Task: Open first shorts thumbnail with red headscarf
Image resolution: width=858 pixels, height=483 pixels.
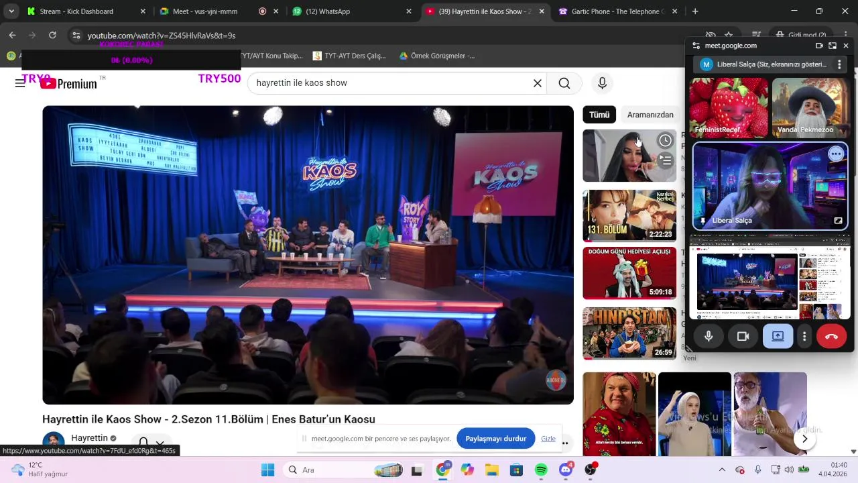Action: point(619,415)
